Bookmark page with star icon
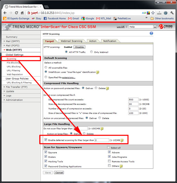The image size is (177, 183). pyautogui.click(x=153, y=13)
